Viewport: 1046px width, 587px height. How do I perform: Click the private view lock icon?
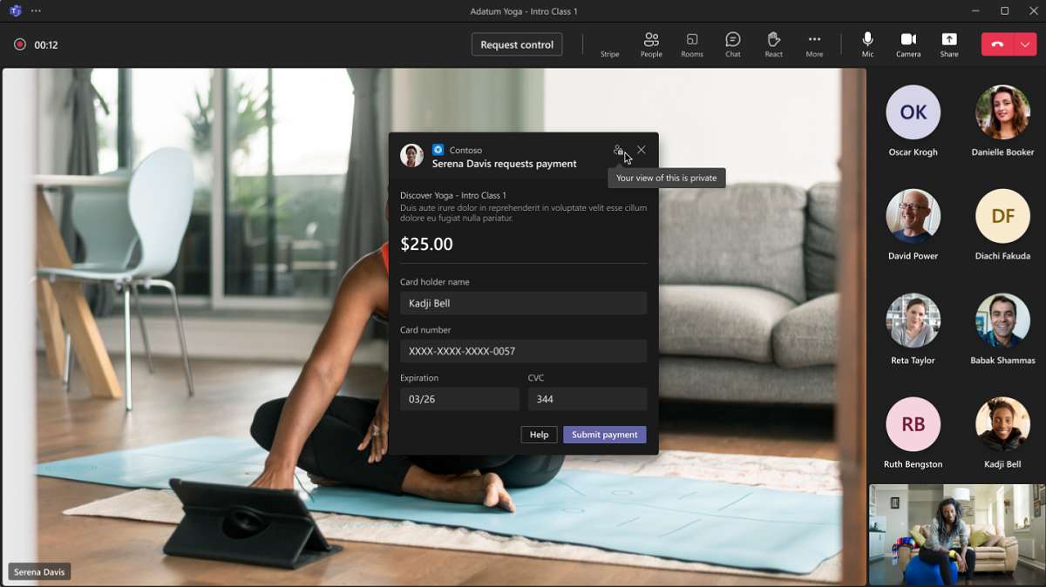pos(618,150)
